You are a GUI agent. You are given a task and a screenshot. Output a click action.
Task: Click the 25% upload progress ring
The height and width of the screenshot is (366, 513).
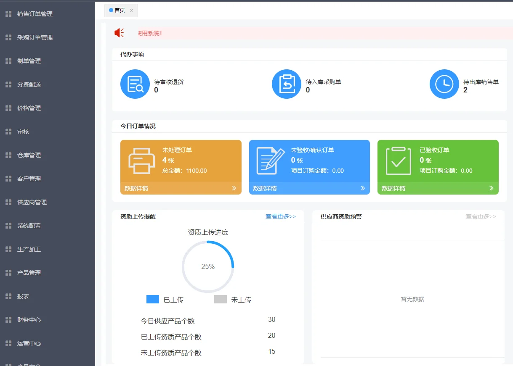tap(208, 266)
